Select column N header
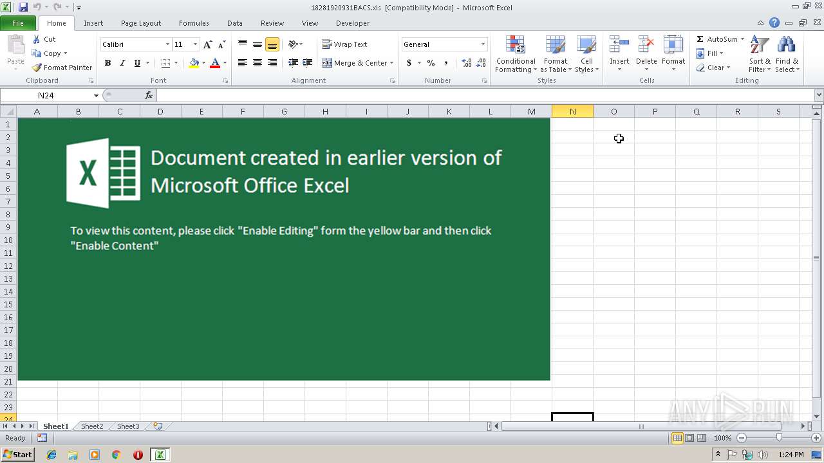This screenshot has width=824, height=463. coord(572,112)
